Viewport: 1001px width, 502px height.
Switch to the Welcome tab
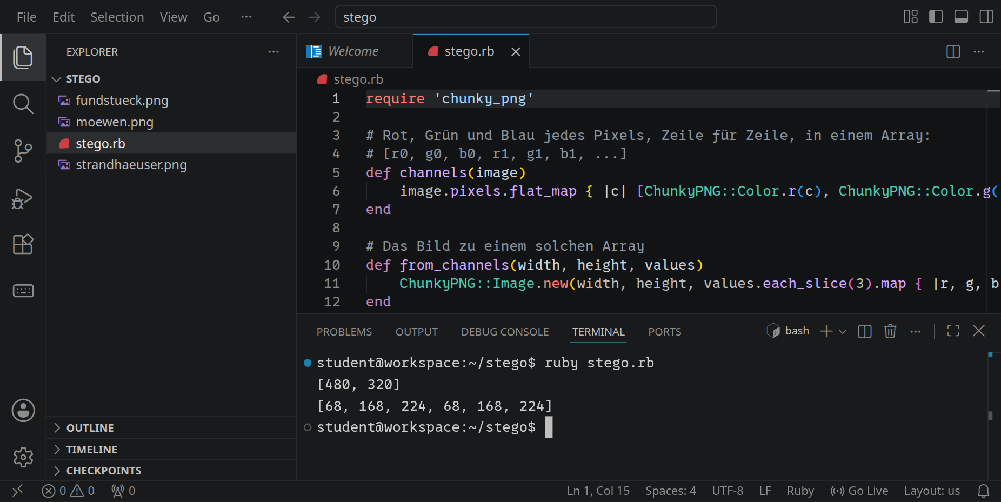pos(355,51)
